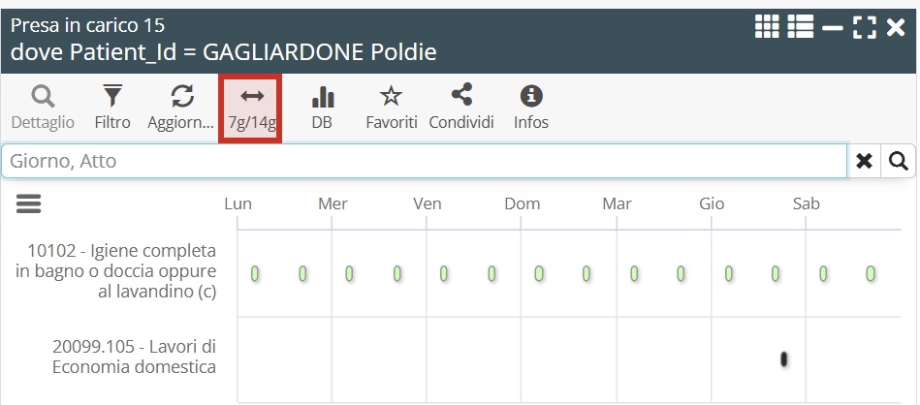920x405 pixels.
Task: Switch to the grid view icon
Action: tap(767, 27)
